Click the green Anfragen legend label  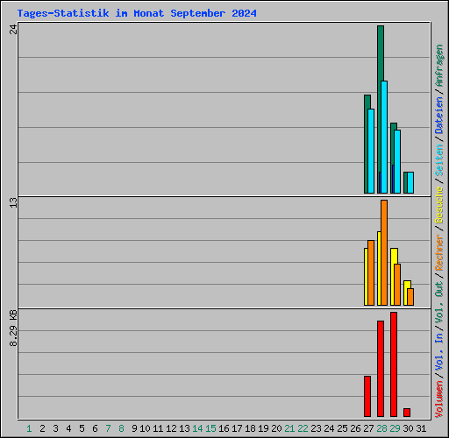coord(438,66)
